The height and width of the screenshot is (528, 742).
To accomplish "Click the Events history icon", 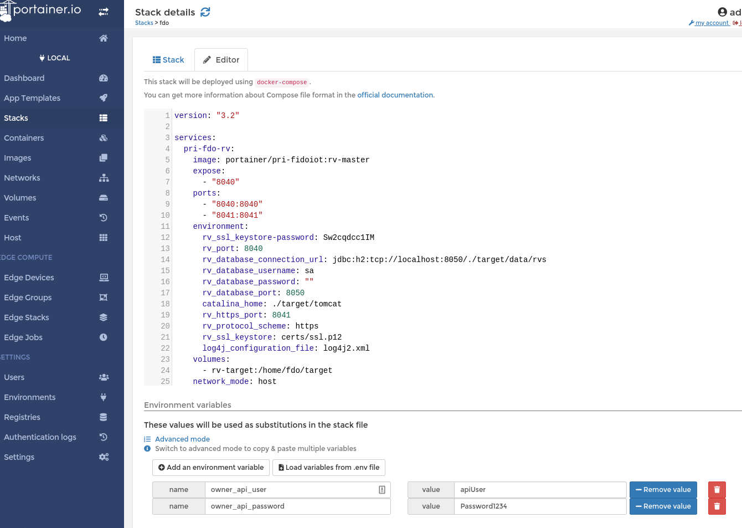I will [x=104, y=218].
